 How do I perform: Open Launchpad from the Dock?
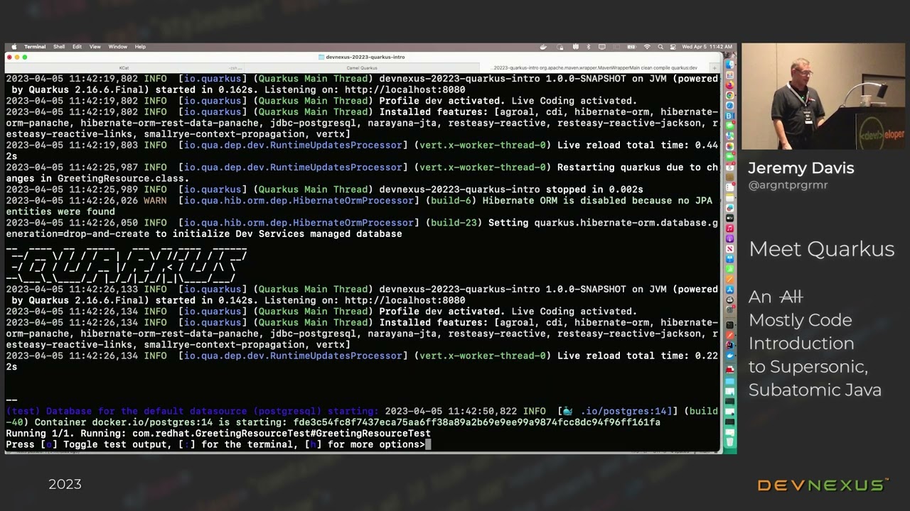pyautogui.click(x=729, y=75)
